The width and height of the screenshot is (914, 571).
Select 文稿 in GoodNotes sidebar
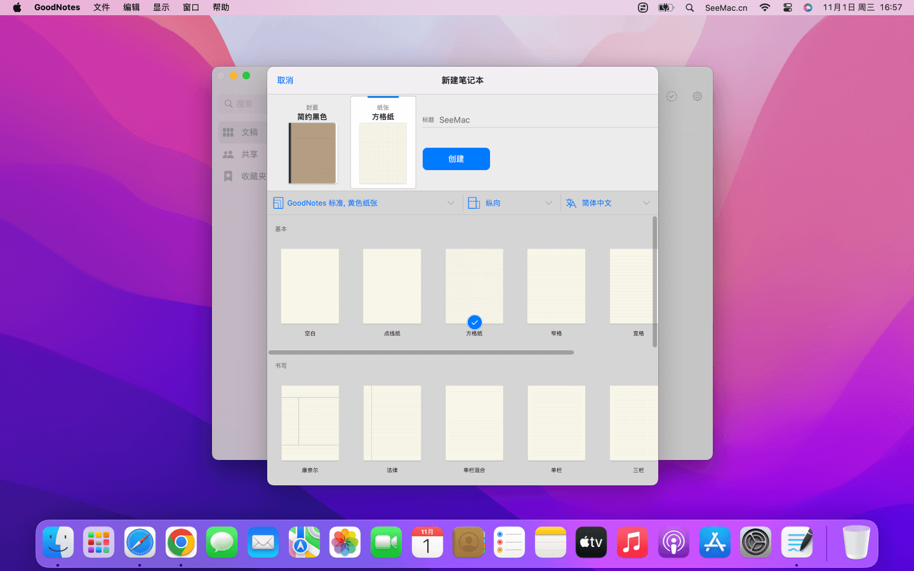(241, 132)
